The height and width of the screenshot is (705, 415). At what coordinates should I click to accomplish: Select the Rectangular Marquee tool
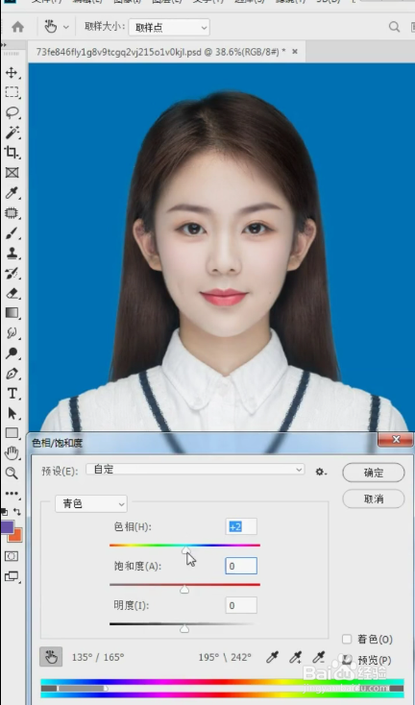pos(12,92)
